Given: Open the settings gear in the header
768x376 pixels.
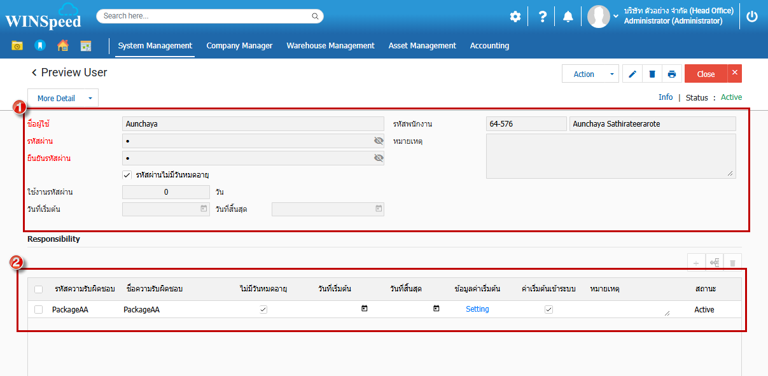Looking at the screenshot, I should (515, 17).
